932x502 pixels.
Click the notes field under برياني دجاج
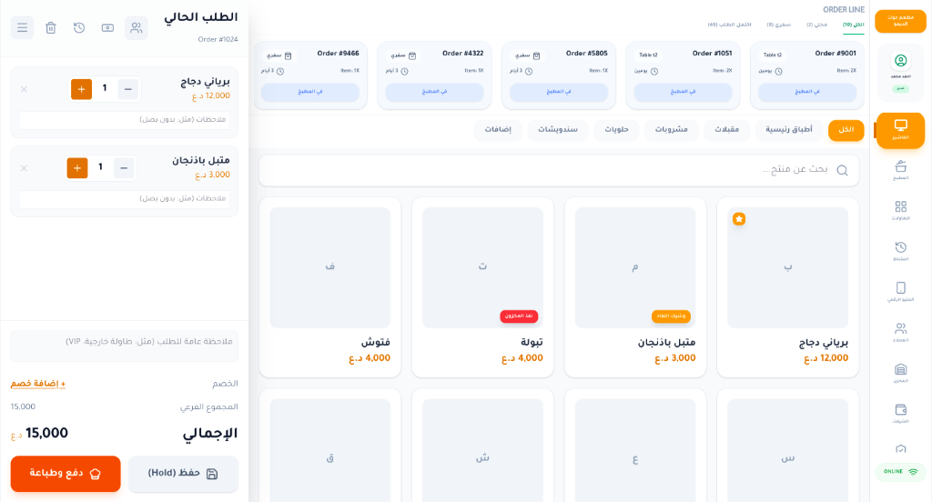pos(124,120)
